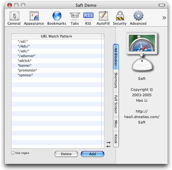
Task: Open the Misc vertical tab
Action: (x=116, y=124)
